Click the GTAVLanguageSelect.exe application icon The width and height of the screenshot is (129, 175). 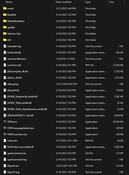coord(5,128)
